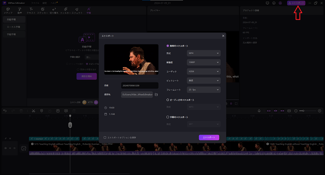This screenshot has width=325, height=175.
Task: Select the video export radio button
Action: pos(168,46)
